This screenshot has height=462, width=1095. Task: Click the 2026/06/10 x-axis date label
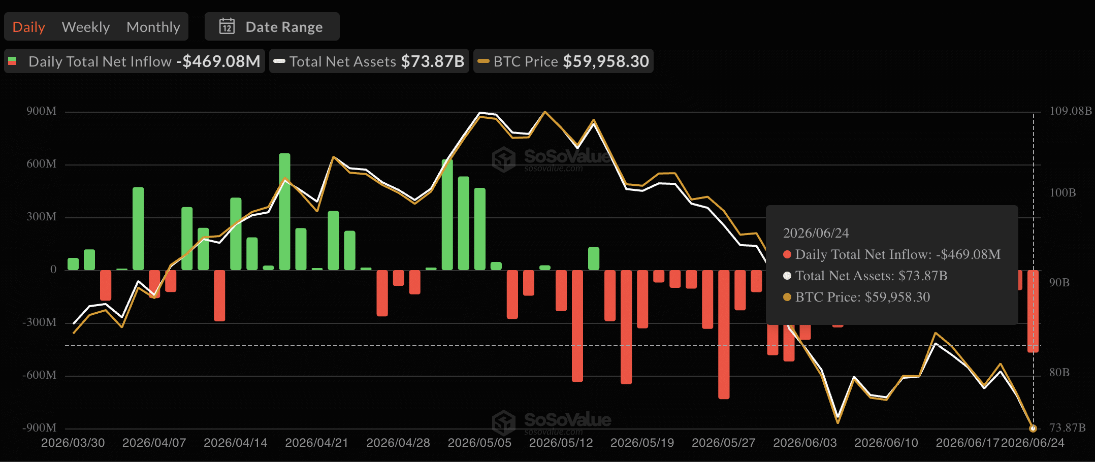tap(886, 443)
